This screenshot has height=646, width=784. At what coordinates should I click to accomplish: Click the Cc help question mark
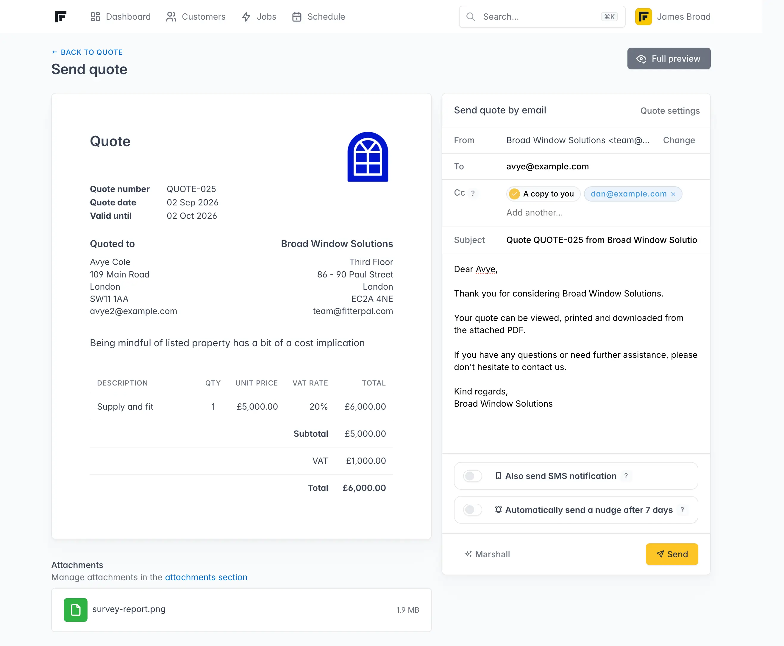473,193
